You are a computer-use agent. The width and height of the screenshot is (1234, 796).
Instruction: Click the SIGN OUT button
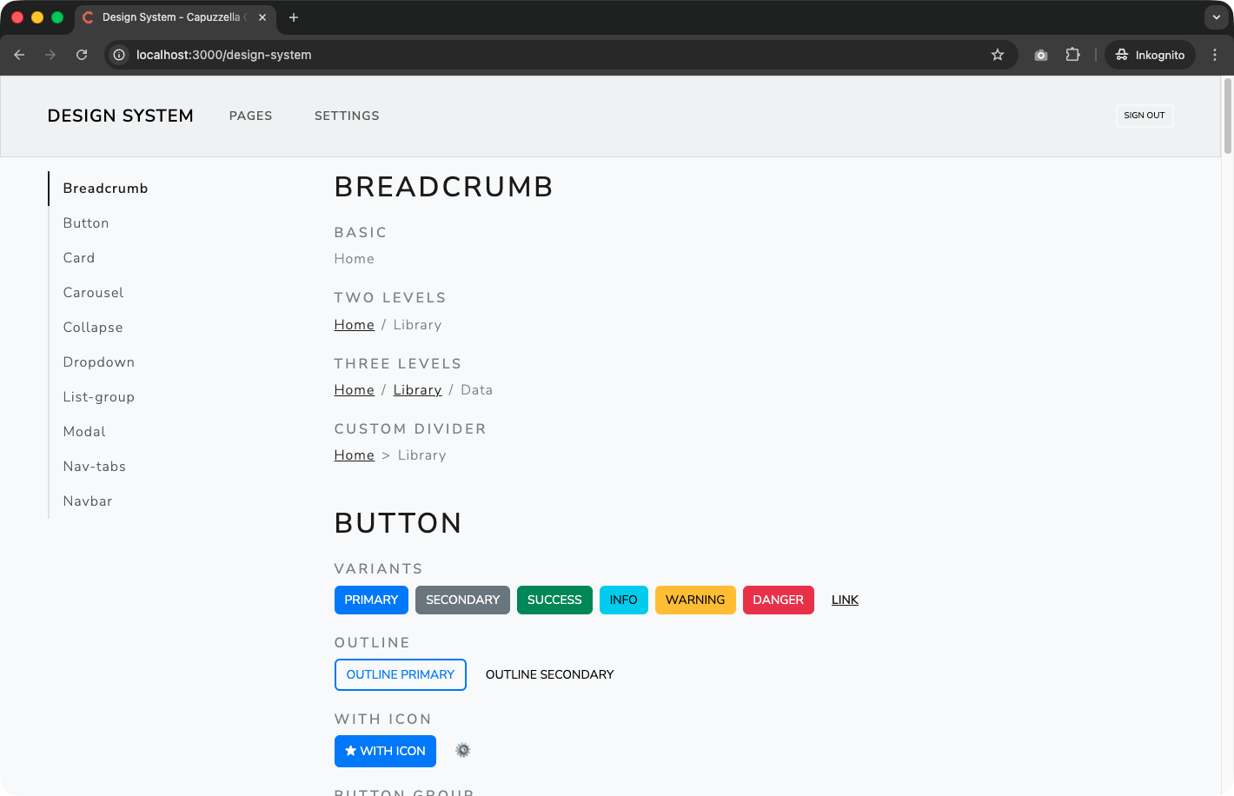point(1144,116)
